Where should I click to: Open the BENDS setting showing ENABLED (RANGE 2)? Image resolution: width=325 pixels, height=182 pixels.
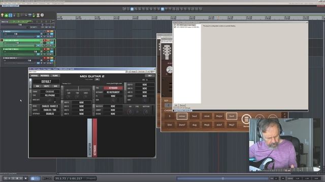tap(50, 106)
